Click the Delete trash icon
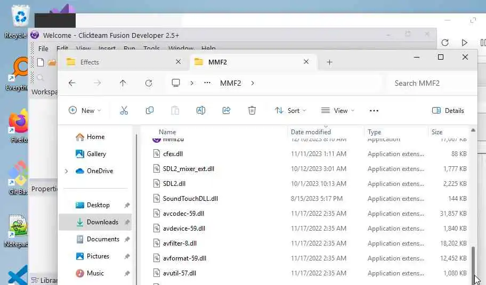This screenshot has height=285, width=486. point(252,111)
